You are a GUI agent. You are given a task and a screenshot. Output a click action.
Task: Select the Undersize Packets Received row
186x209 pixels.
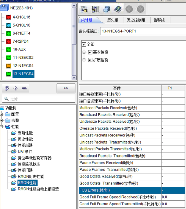coord(132,122)
